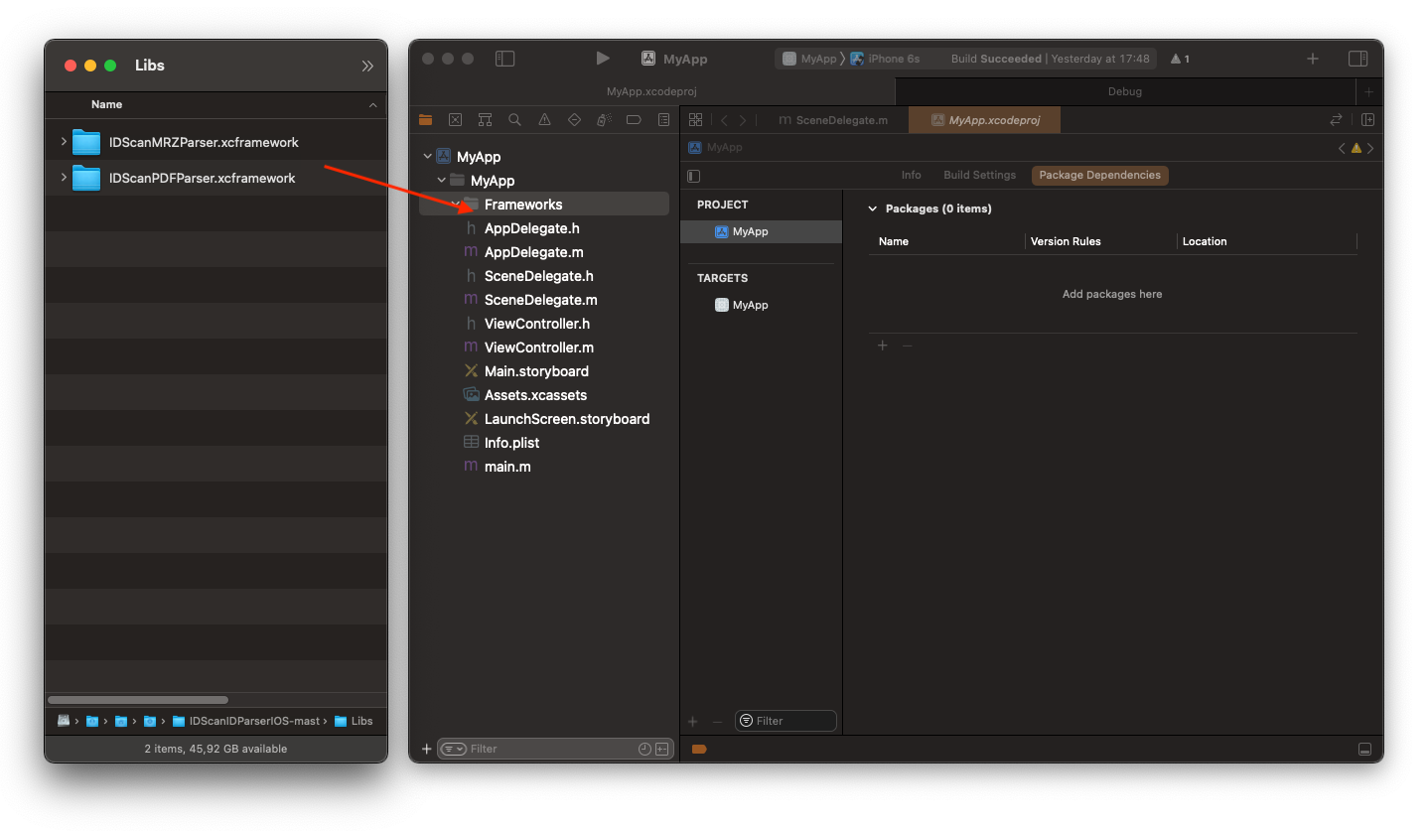This screenshot has width=1428, height=833.
Task: Expand IDScanPDFParser.xcframework in Libs window
Action: click(x=64, y=178)
